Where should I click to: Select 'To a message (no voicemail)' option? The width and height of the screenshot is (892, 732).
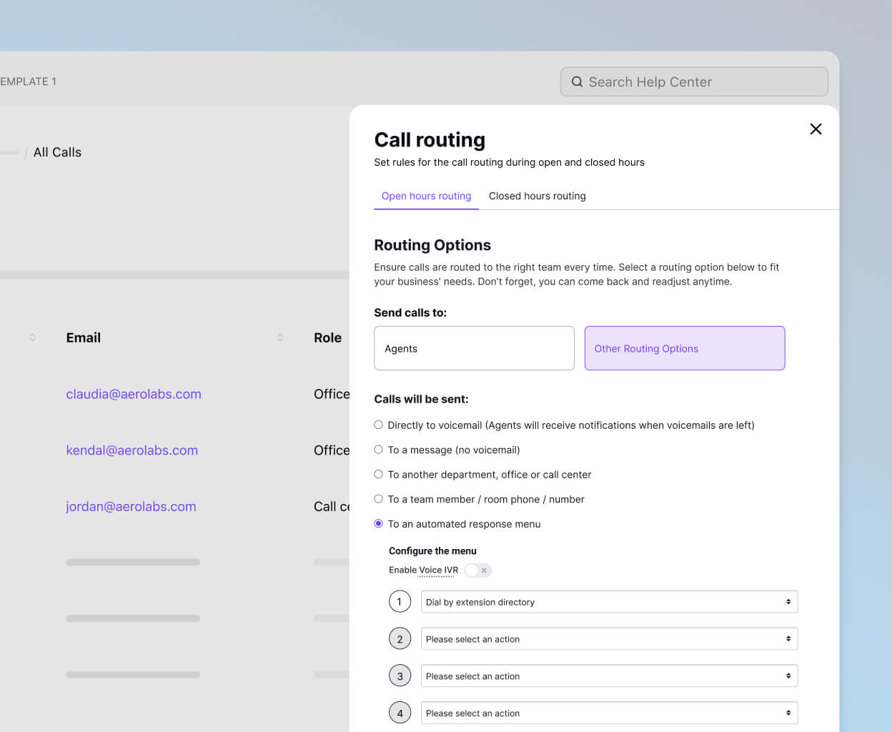point(378,450)
